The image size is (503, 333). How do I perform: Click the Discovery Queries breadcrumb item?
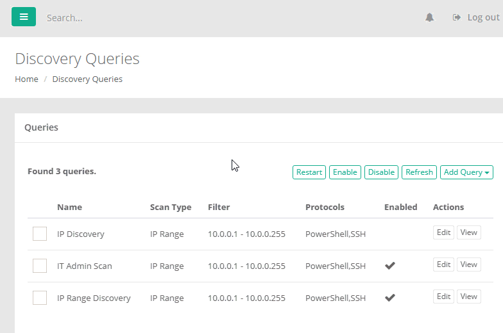click(x=87, y=79)
